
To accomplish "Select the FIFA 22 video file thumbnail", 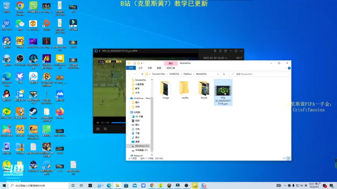I will tap(223, 92).
